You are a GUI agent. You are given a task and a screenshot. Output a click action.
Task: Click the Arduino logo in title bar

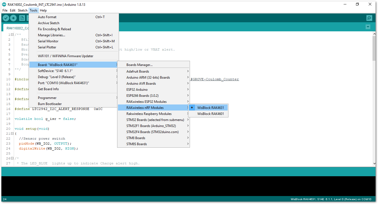click(4, 4)
